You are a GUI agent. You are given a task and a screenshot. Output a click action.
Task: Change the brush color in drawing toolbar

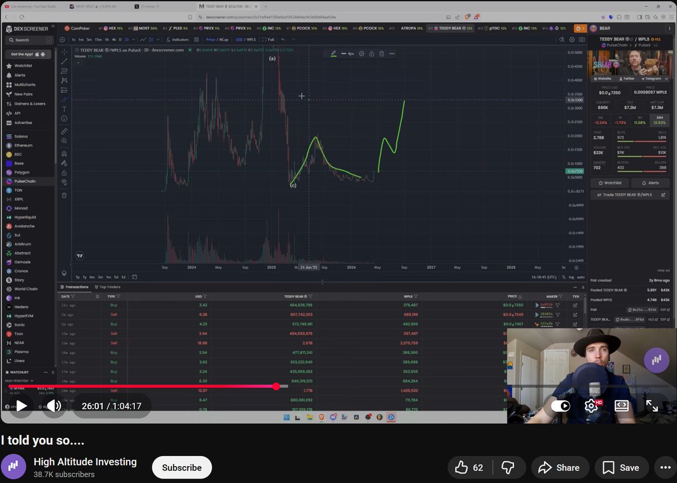333,54
